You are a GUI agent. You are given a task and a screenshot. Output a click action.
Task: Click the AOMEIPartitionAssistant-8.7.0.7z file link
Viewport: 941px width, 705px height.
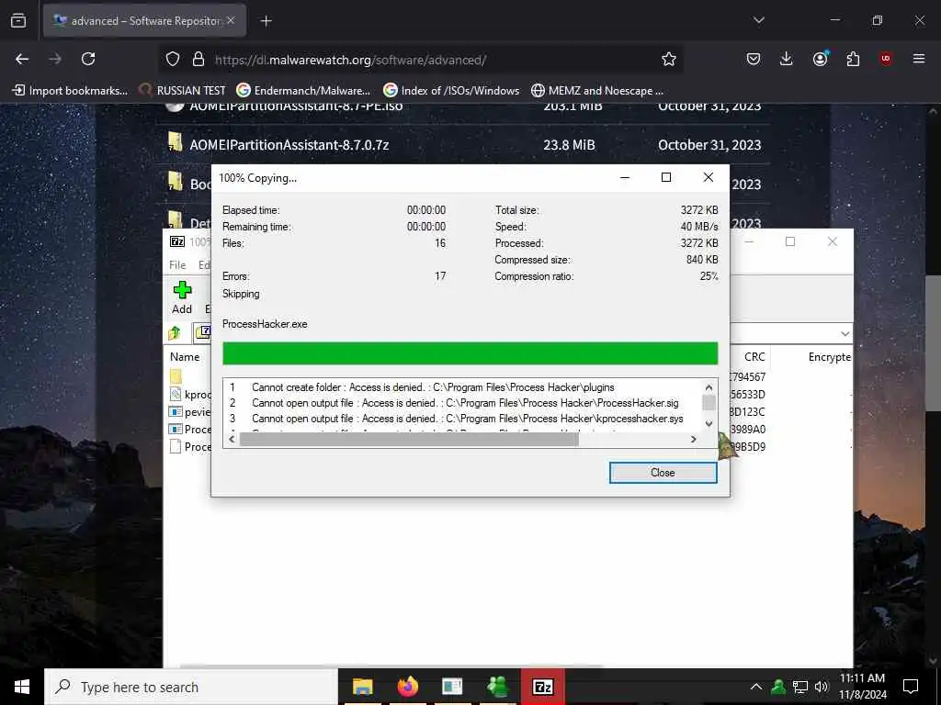(x=289, y=145)
